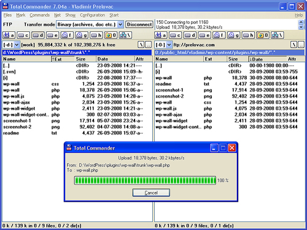The image size is (307, 230).
Task: Select drive e button in left panel
Action: pos(53,35)
